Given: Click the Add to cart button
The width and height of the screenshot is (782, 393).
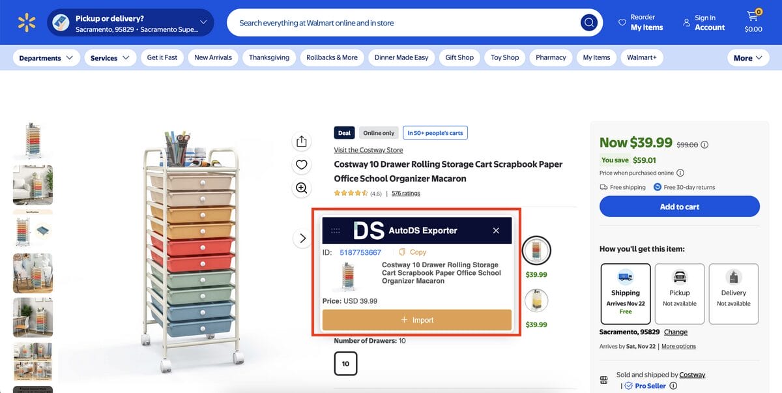Looking at the screenshot, I should (679, 206).
